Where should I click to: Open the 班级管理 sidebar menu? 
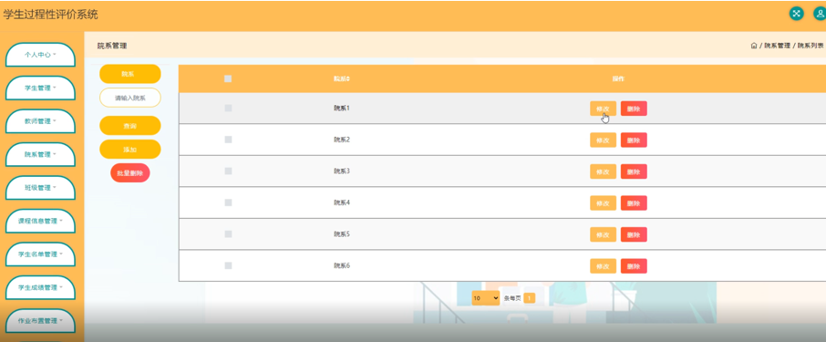coord(40,188)
